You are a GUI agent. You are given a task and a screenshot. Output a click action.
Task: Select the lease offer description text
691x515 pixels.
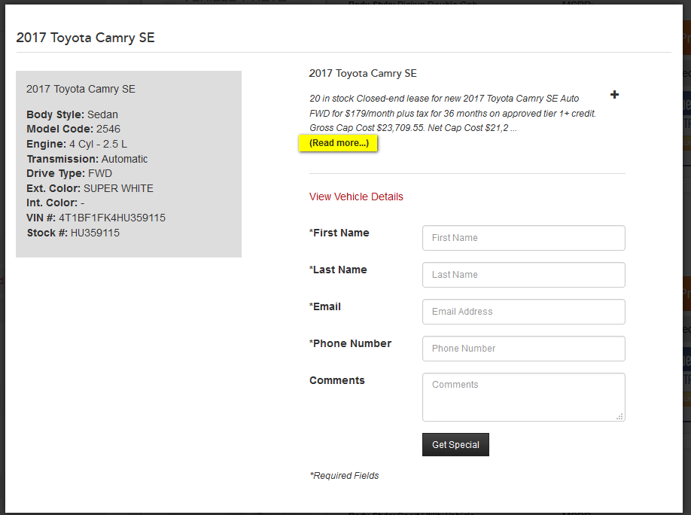452,113
